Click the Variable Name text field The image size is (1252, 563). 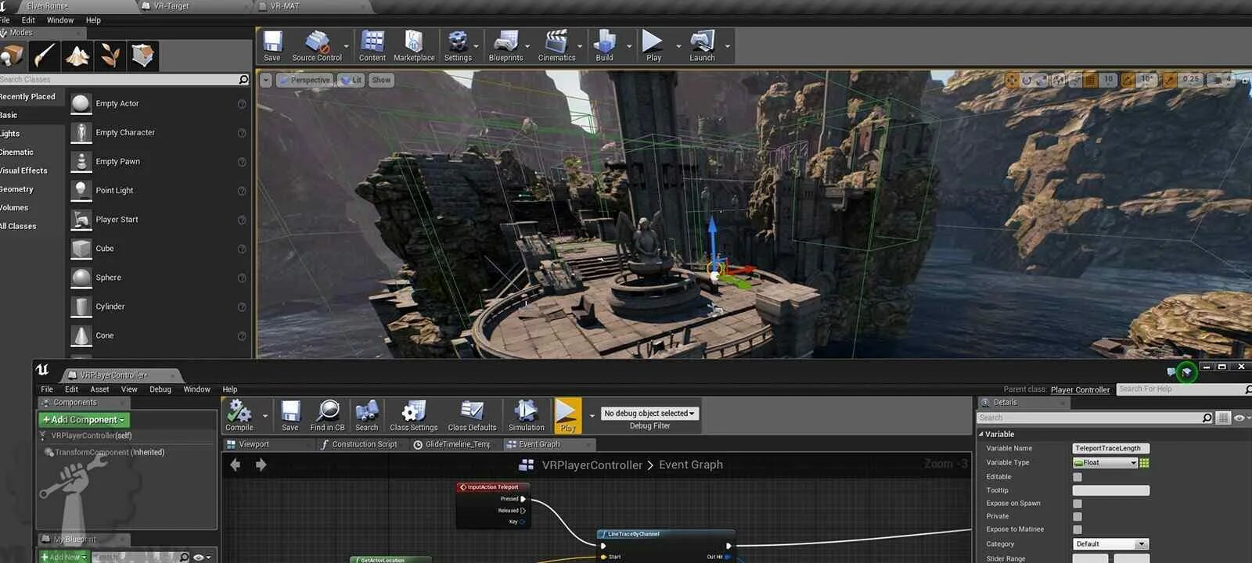pyautogui.click(x=1110, y=449)
